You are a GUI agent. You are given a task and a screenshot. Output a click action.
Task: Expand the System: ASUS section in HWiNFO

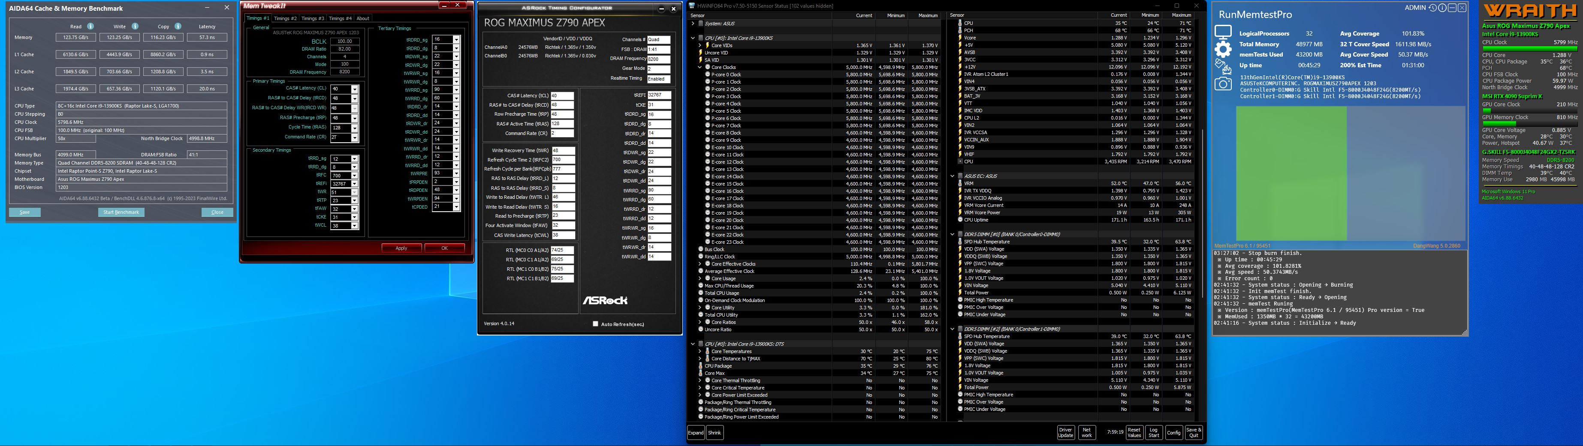pos(693,23)
